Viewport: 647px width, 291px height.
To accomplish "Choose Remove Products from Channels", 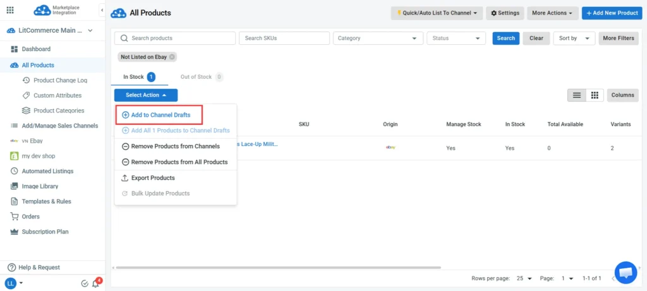I will pos(176,146).
